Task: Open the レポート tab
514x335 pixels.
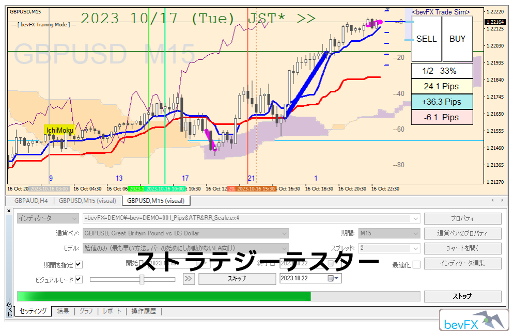Action: coord(112,311)
